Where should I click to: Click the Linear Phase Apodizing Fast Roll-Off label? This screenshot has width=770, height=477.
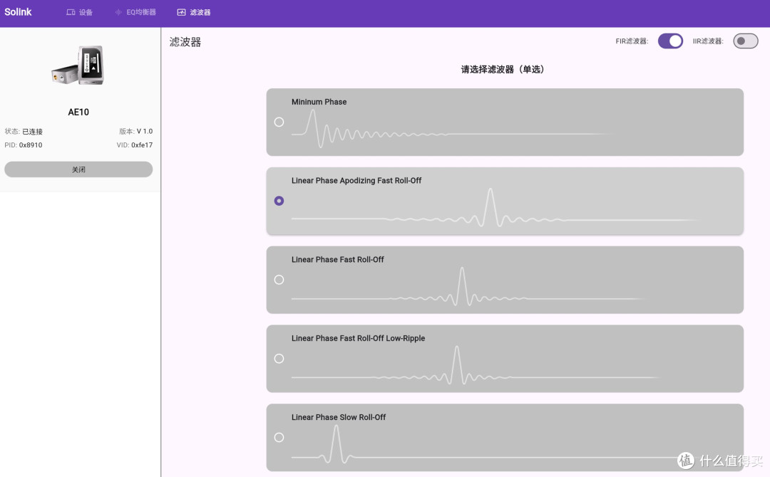(x=356, y=181)
